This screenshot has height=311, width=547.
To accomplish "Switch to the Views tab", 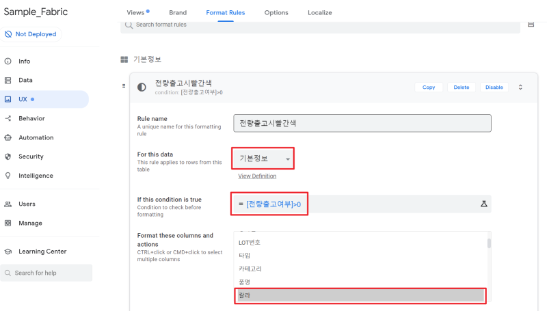I will 135,12.
